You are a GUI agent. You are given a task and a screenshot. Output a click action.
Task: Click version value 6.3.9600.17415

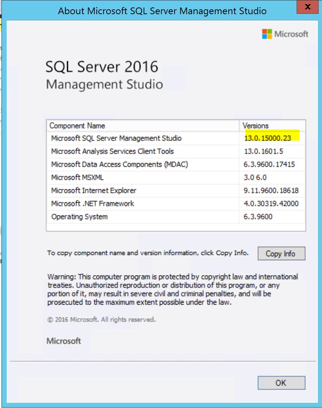269,165
